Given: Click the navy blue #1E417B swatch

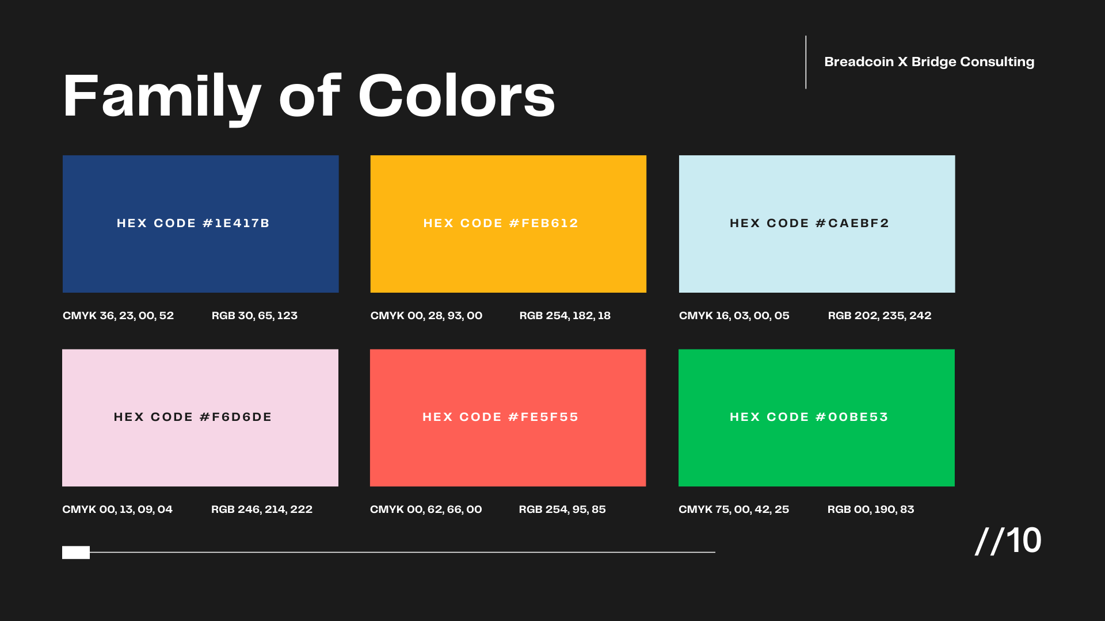Looking at the screenshot, I should tap(200, 259).
